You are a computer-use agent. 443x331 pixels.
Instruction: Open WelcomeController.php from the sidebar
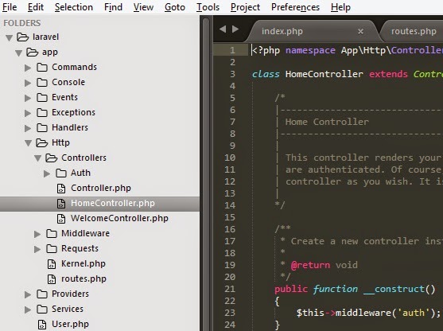point(119,219)
